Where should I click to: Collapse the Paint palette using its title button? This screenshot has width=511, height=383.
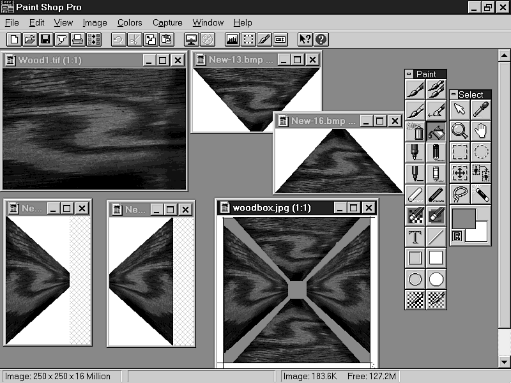coord(409,74)
